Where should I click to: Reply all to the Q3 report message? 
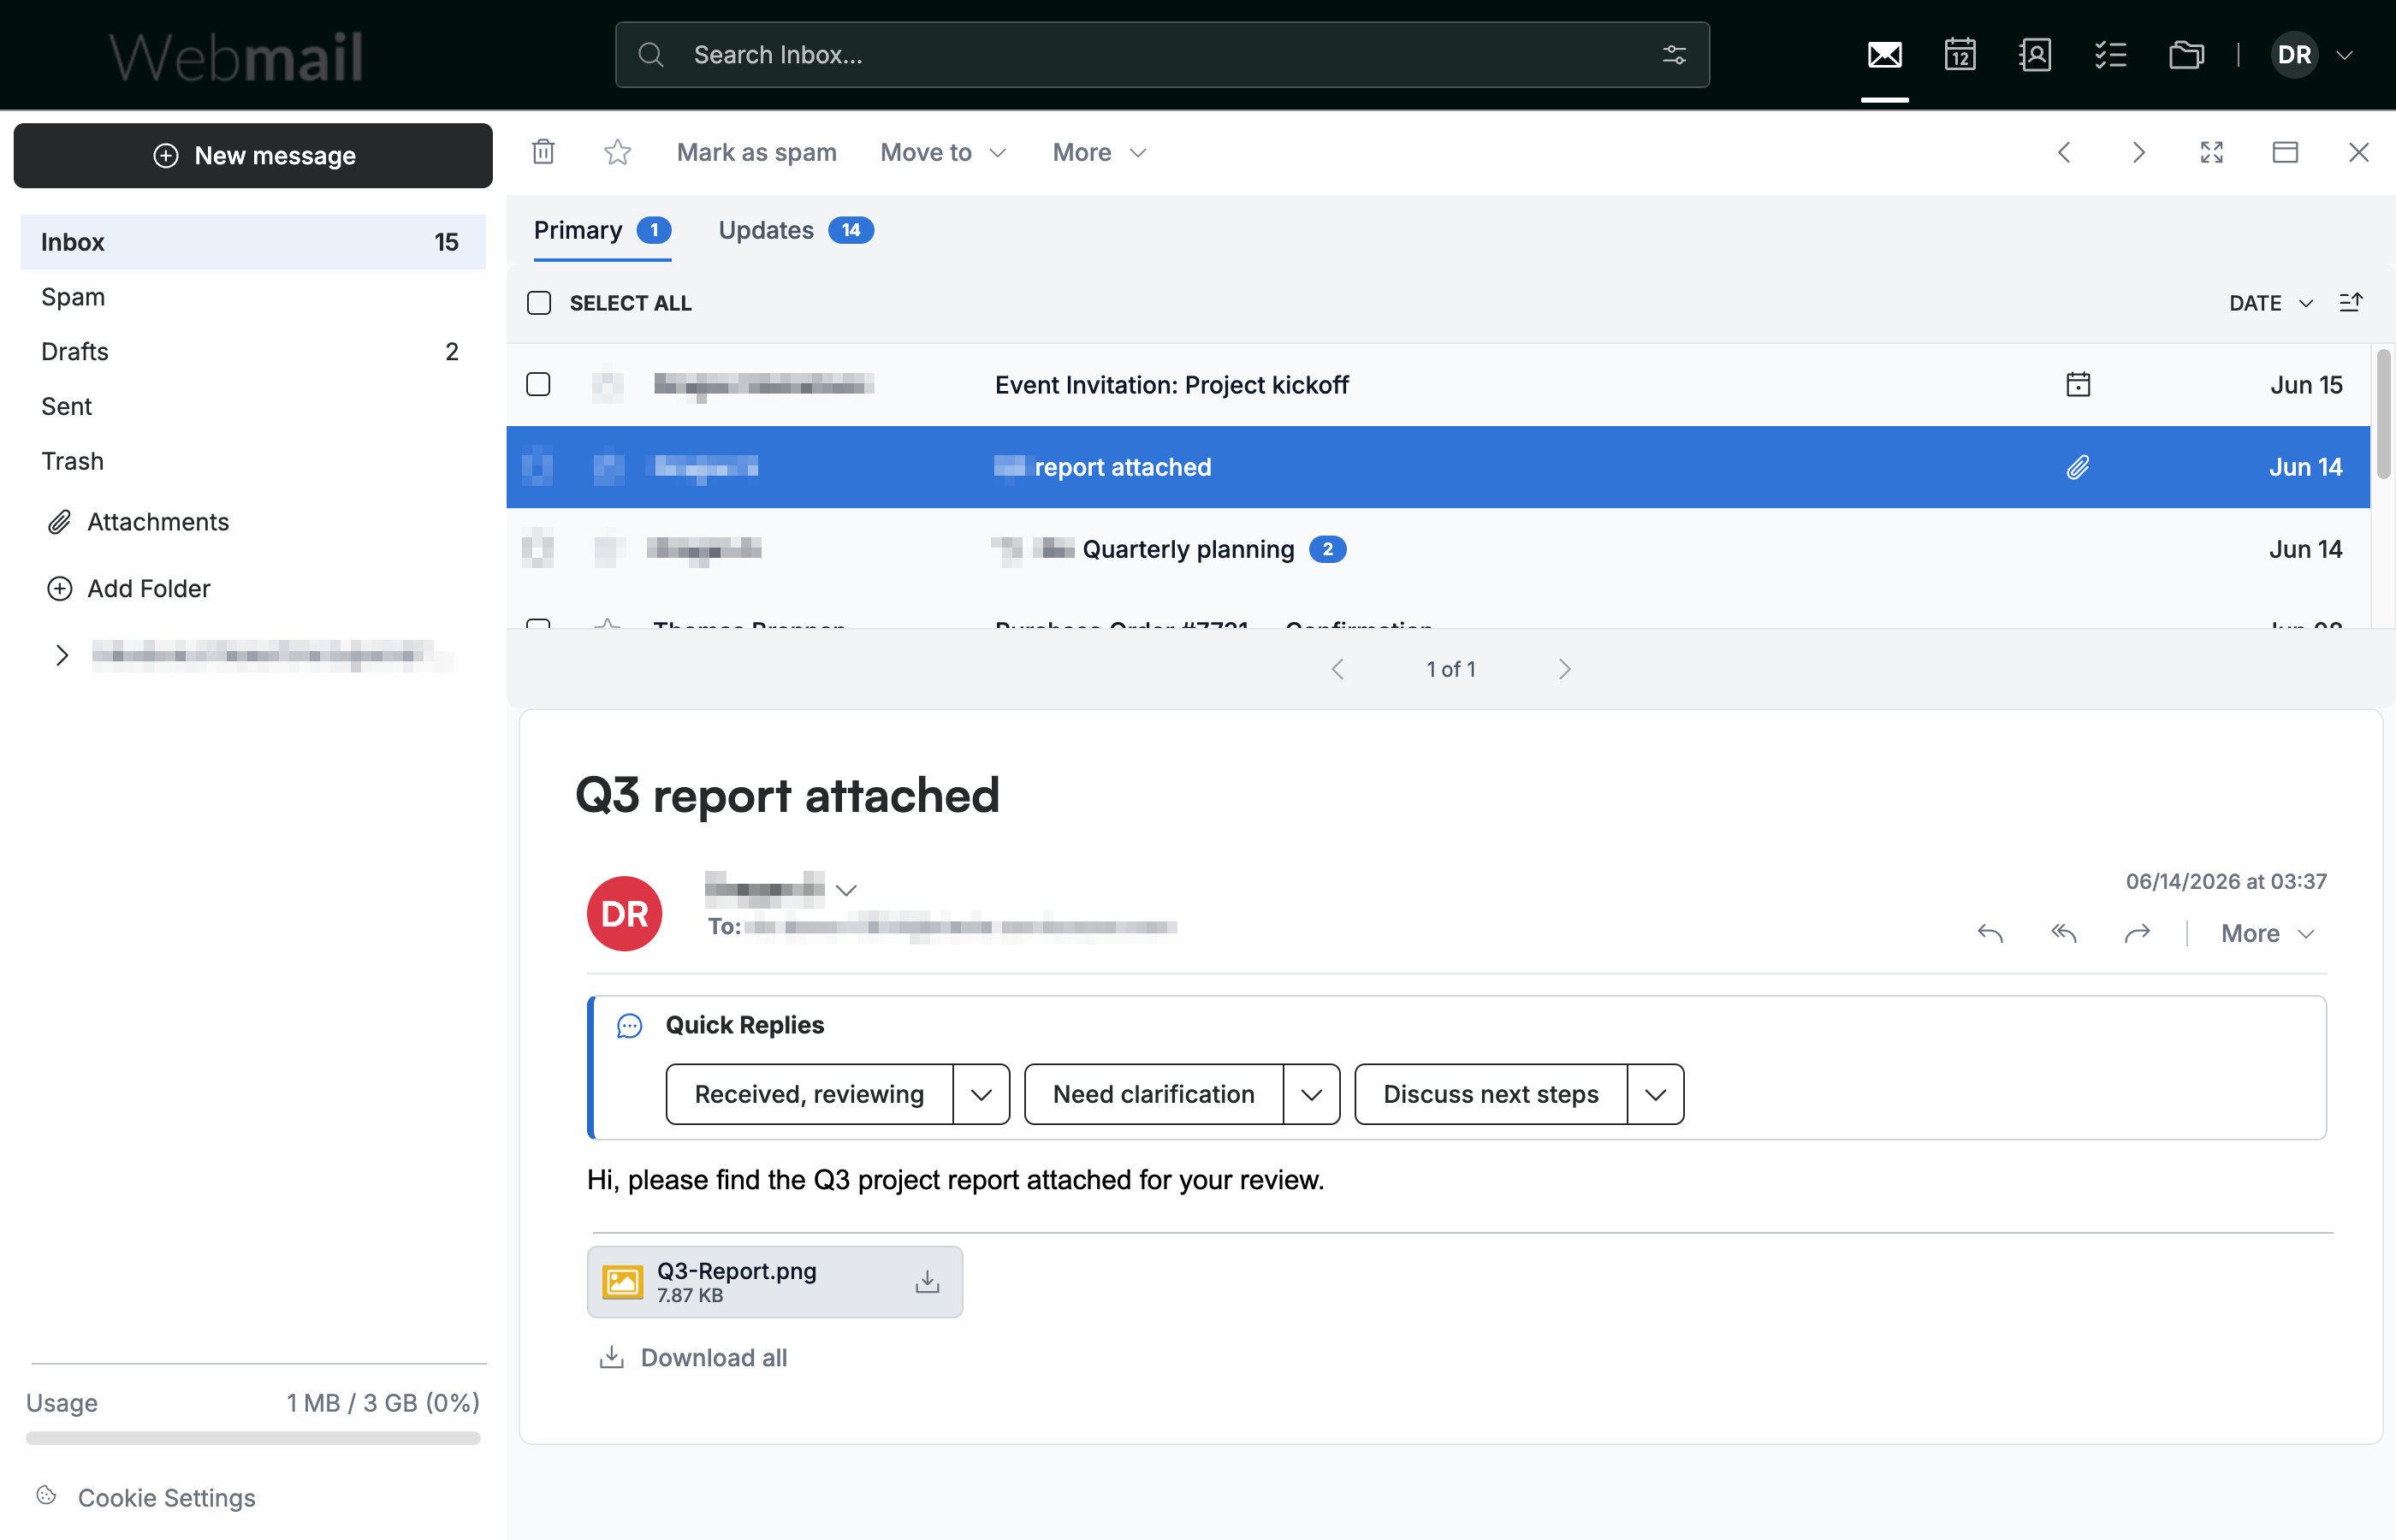(2064, 933)
